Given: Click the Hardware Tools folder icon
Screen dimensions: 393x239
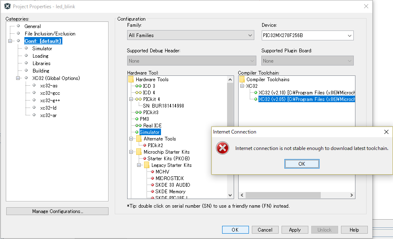Looking at the screenshot, I should tap(131, 79).
